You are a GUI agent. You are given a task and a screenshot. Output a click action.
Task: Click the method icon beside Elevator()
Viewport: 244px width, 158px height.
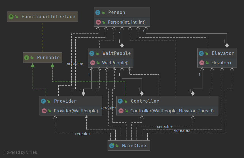point(202,63)
